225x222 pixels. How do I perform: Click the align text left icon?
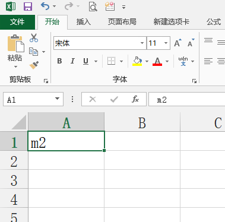point(208,61)
